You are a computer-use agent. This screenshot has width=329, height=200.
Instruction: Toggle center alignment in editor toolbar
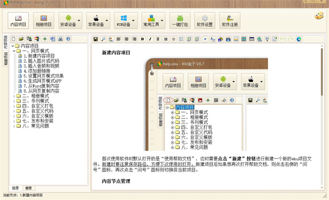tap(127, 39)
